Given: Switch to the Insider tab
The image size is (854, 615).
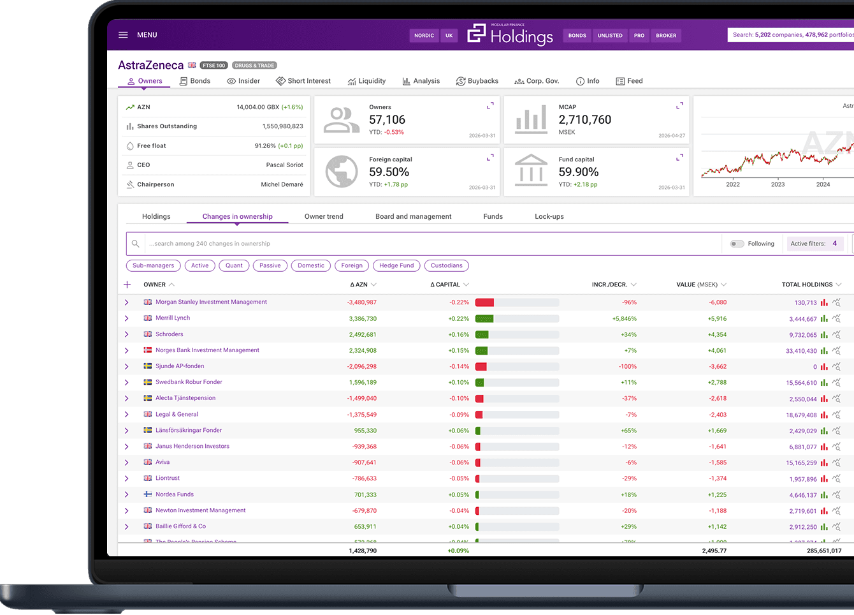Looking at the screenshot, I should pyautogui.click(x=243, y=81).
